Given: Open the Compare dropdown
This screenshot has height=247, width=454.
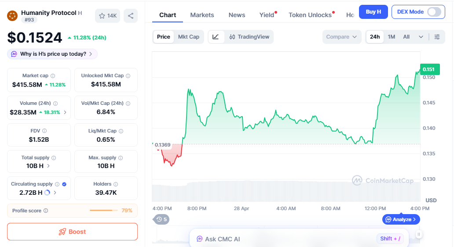Looking at the screenshot, I should (342, 37).
